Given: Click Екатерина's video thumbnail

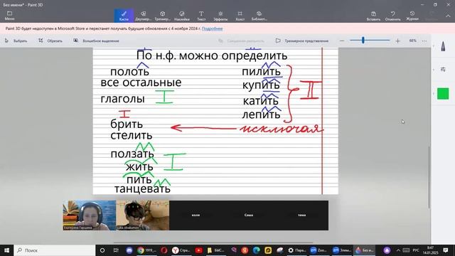Looking at the screenshot, I should [x=90, y=215].
